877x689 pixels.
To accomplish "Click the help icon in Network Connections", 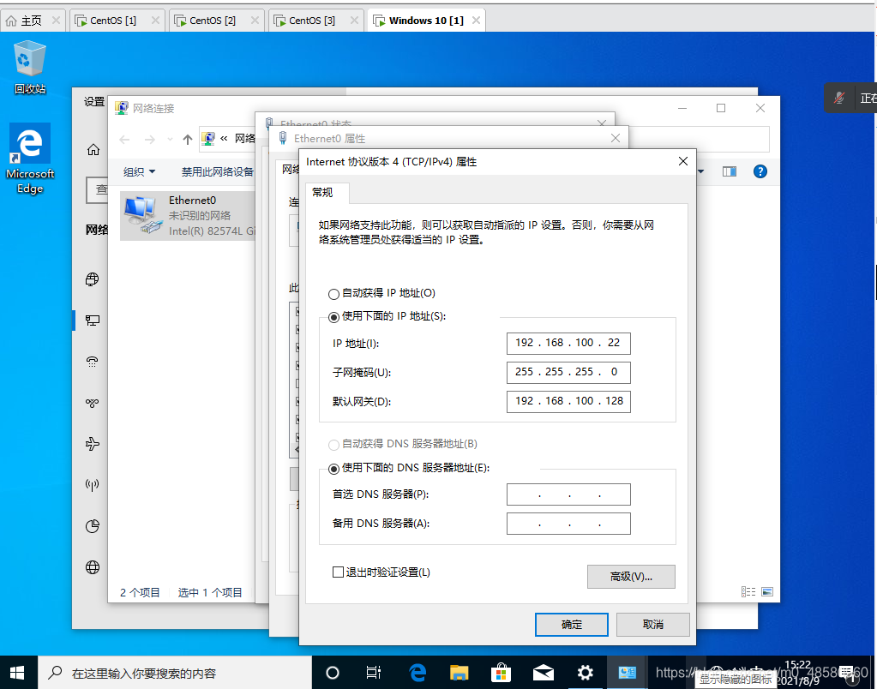I will click(x=760, y=171).
